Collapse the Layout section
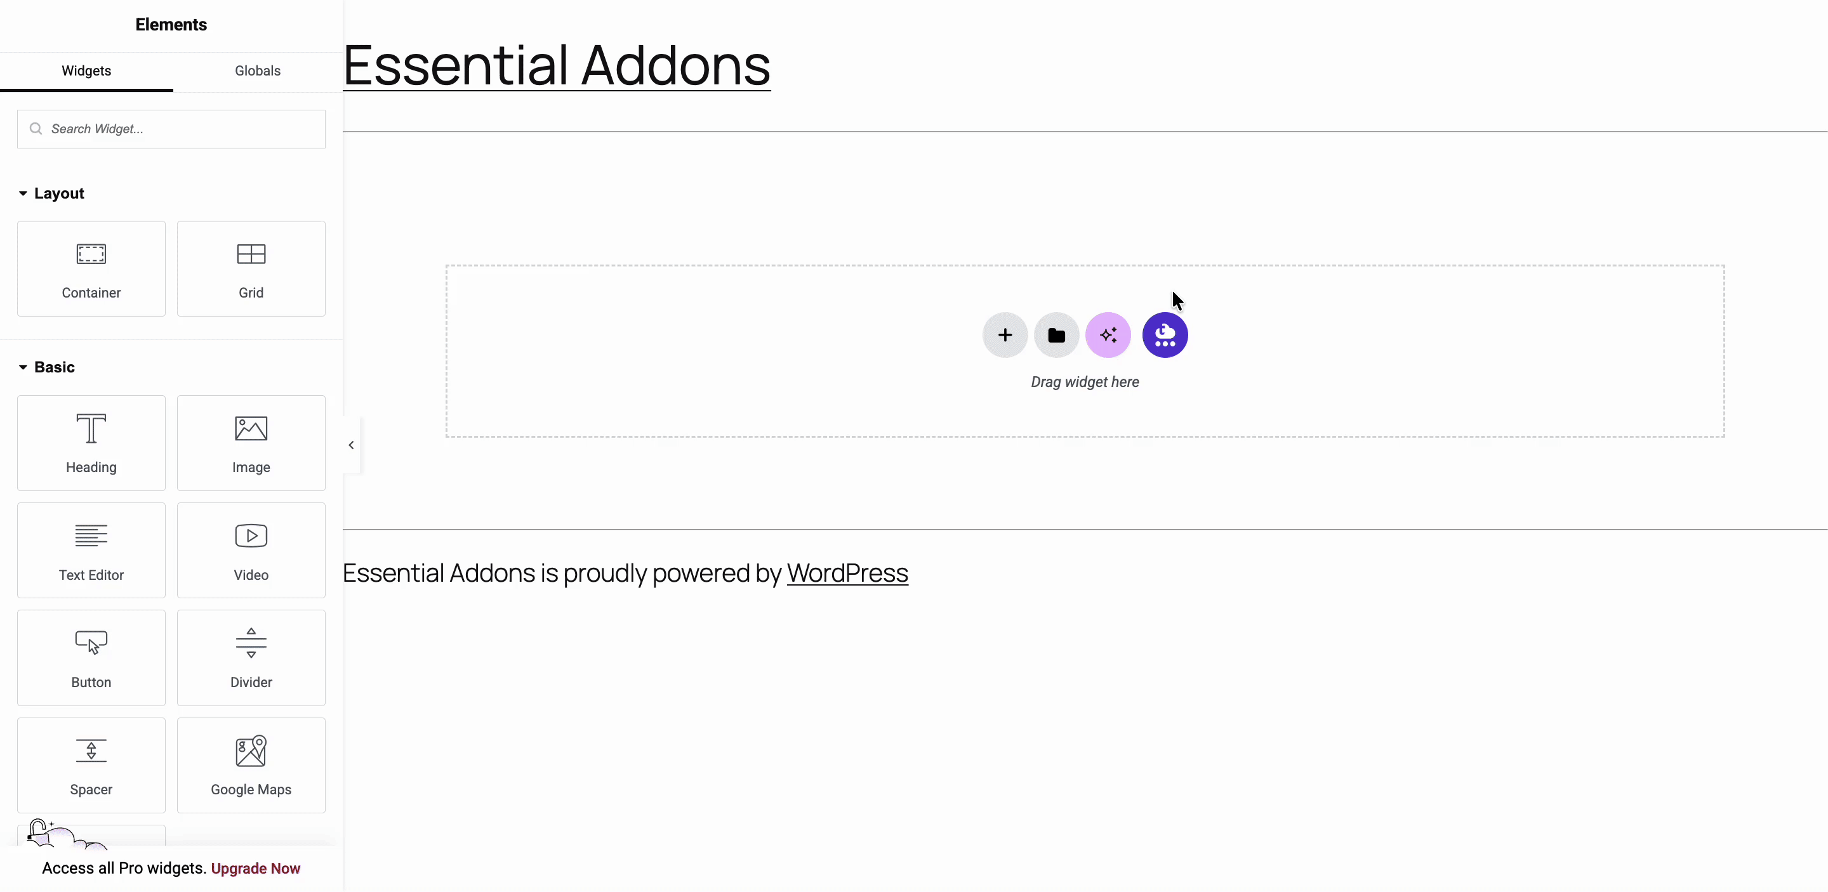 coord(51,193)
